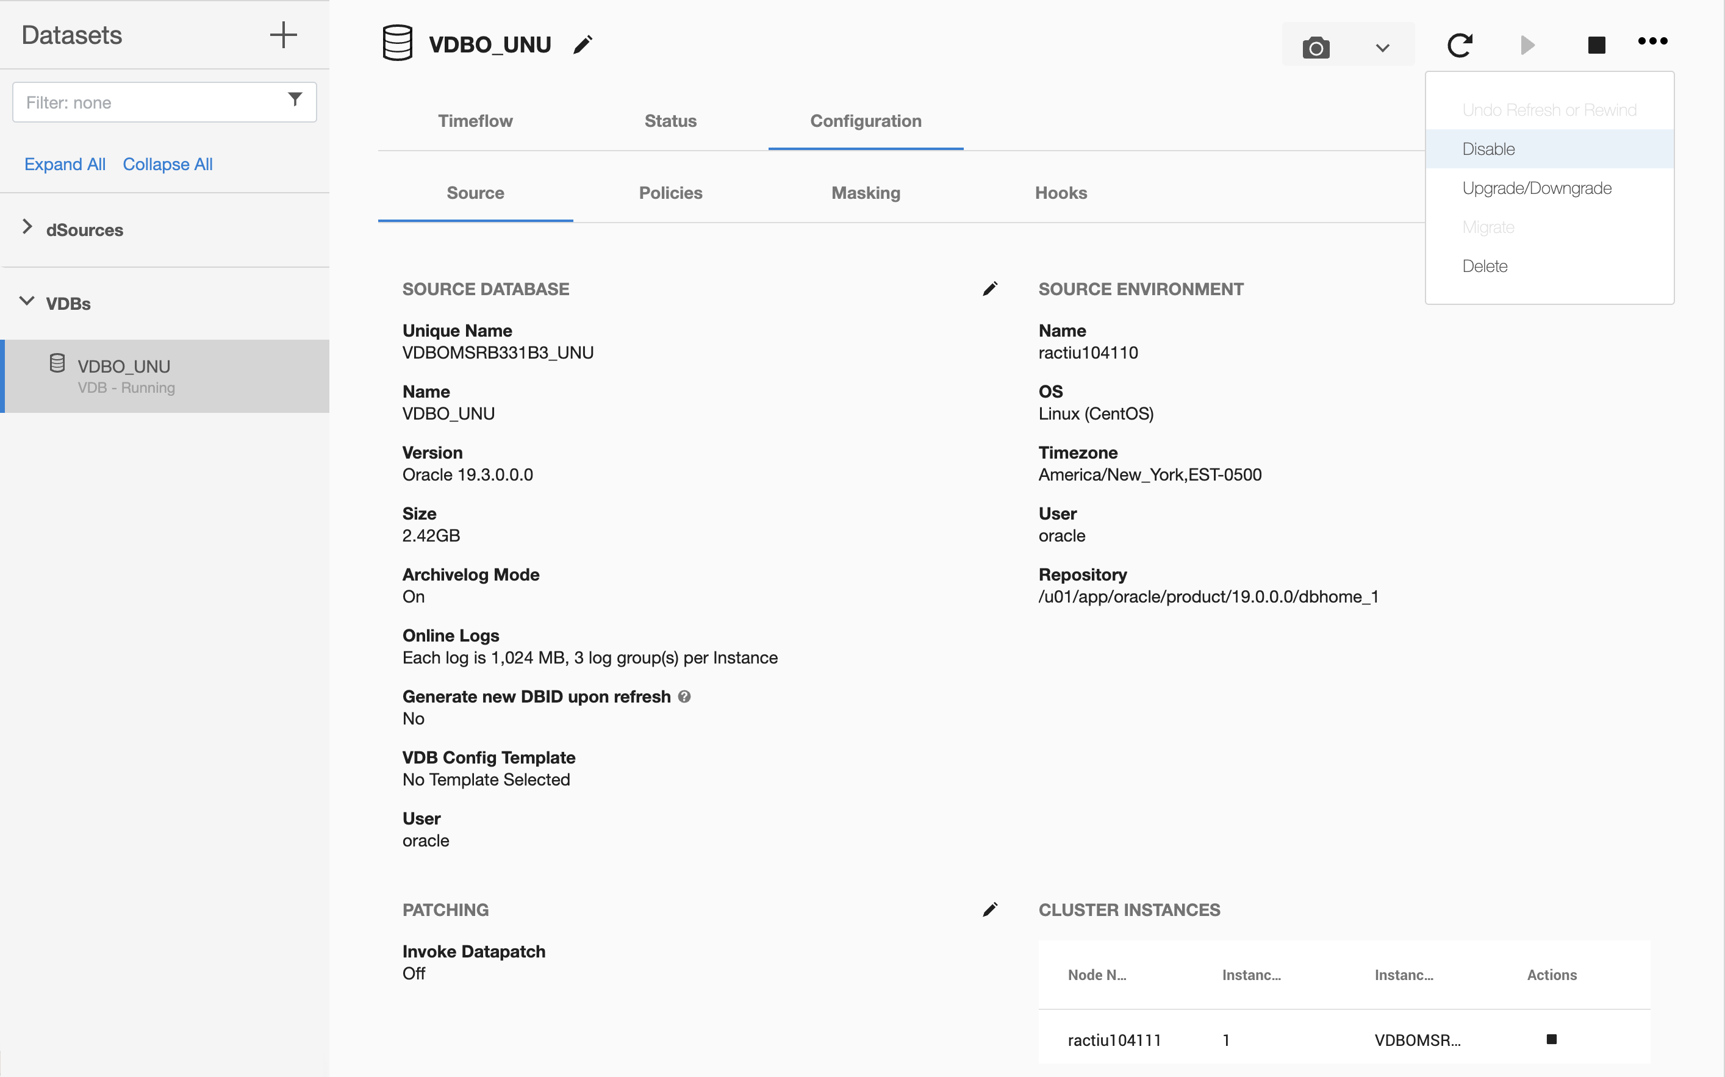The image size is (1725, 1077).
Task: Edit VDBO_UNU name with pencil icon
Action: 583,45
